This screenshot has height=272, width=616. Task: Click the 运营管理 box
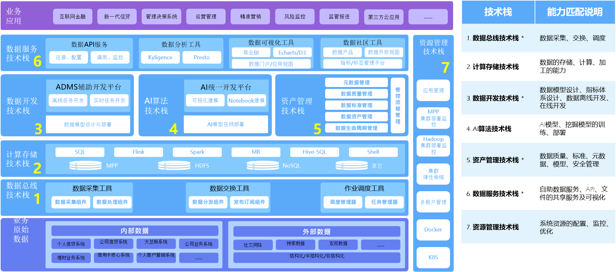(206, 17)
